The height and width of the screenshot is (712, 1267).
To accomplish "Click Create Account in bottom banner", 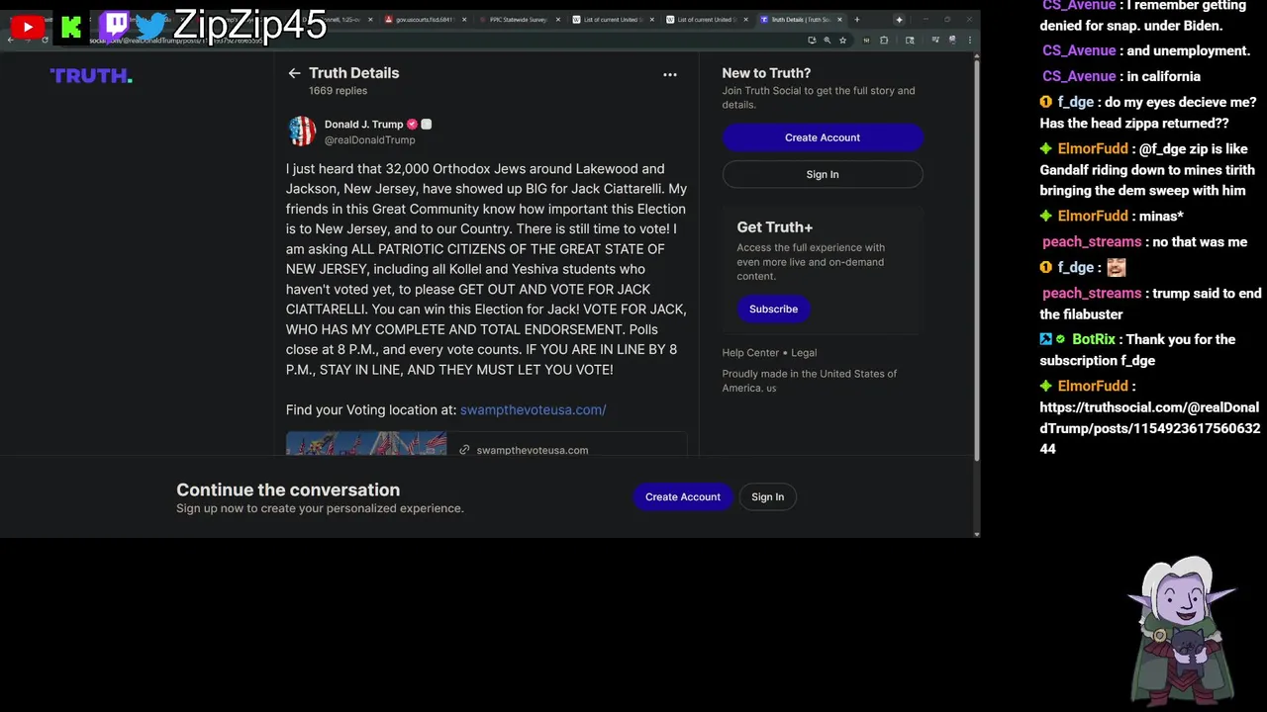I will coord(683,496).
